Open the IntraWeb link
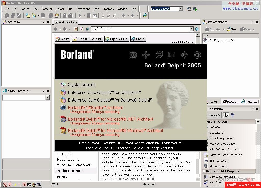Viewport: 261px width, 188px height. (x=65, y=154)
